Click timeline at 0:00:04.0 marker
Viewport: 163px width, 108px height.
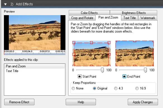[27, 51]
